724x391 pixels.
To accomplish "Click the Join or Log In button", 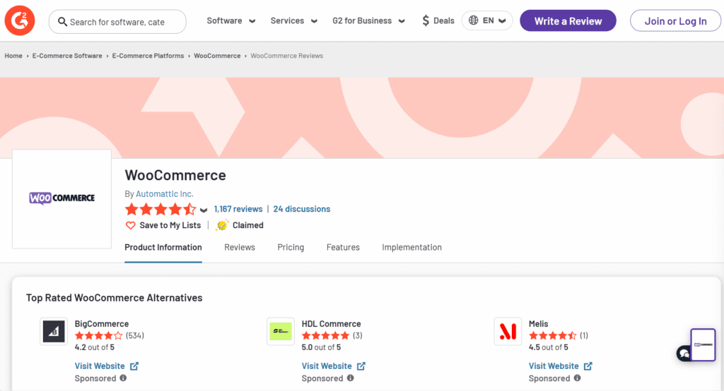I will point(675,20).
